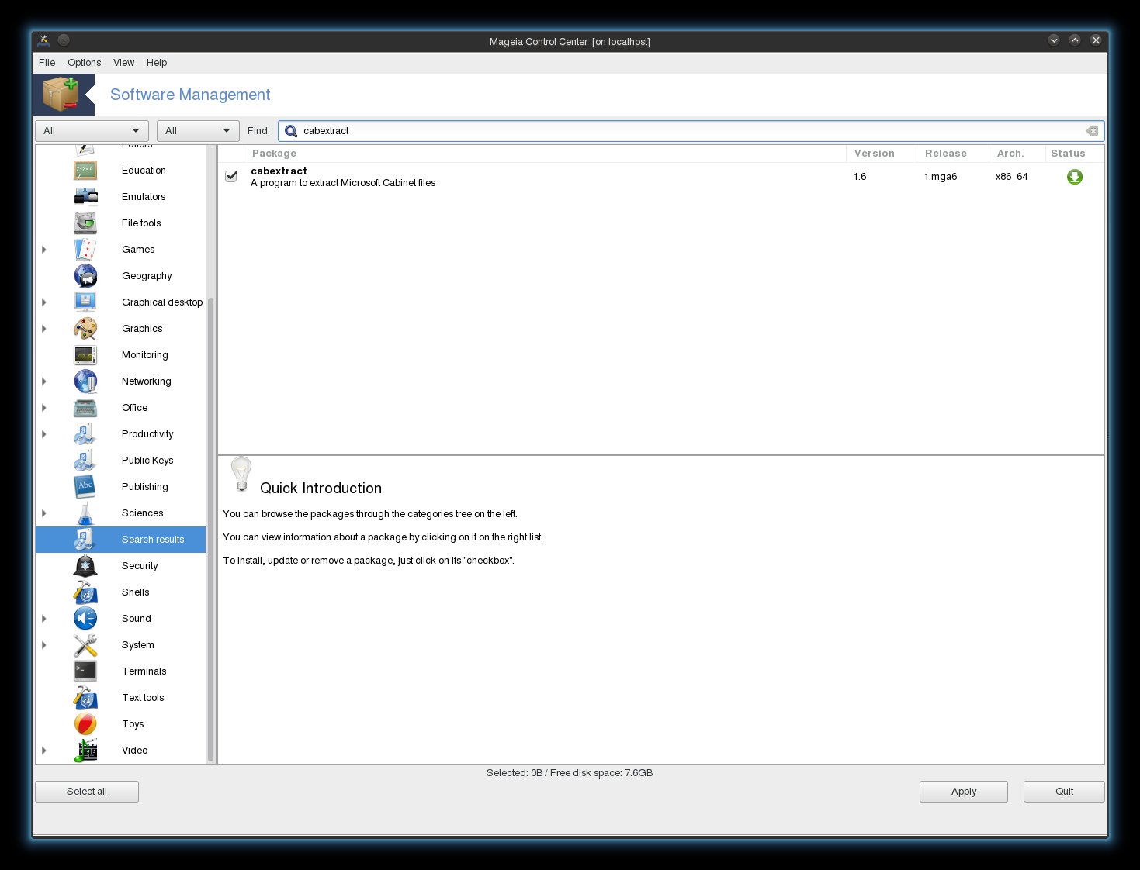Uncheck the cabextract package checkbox
This screenshot has width=1140, height=870.
click(231, 176)
